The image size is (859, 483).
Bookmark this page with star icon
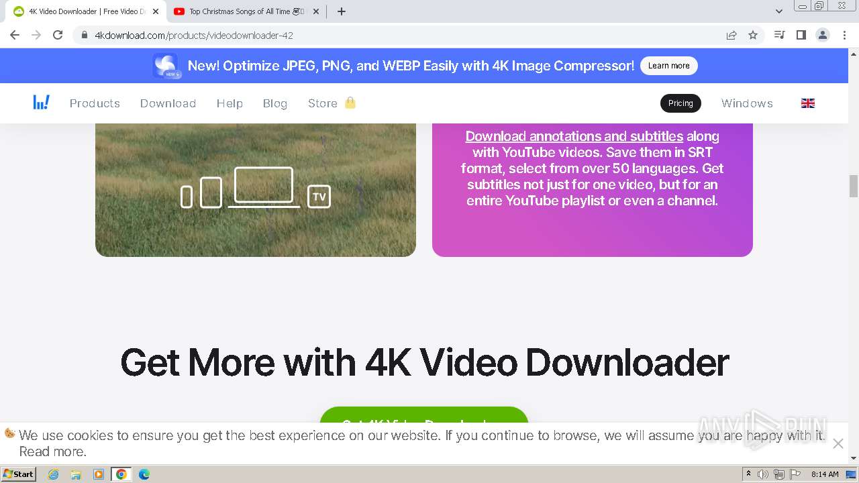753,35
